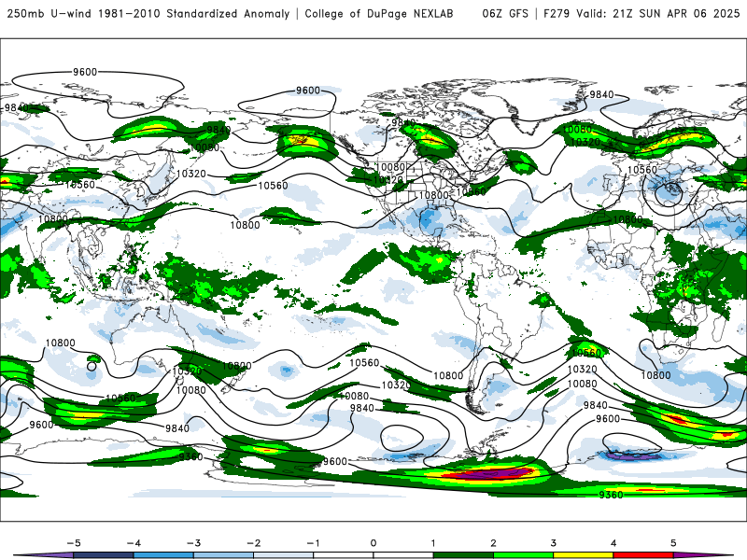The height and width of the screenshot is (560, 747).
Task: Click the 'F279 Valid: 21Z SUN APR 06 2025' text
Action: [641, 14]
